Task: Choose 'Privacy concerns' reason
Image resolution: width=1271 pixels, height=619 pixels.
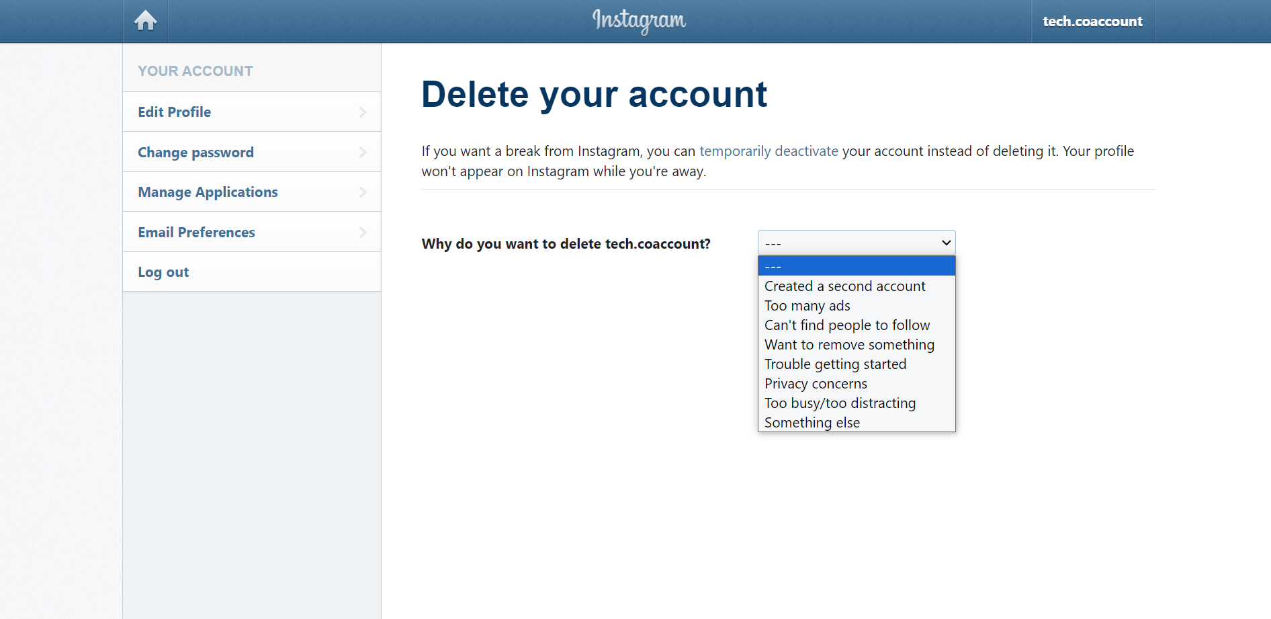Action: (857, 384)
